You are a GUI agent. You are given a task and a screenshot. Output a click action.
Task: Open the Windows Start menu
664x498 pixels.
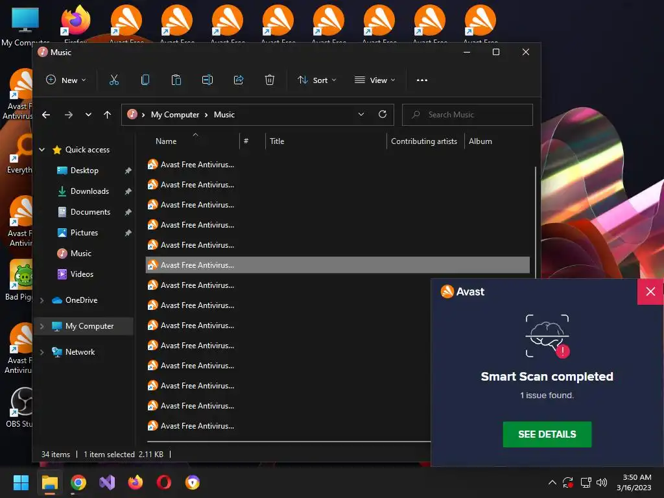[x=21, y=482]
